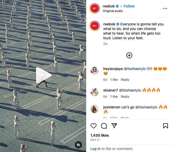View jsmnbrwn's profile avatar
The height and width of the screenshot is (152, 172).
[95, 109]
